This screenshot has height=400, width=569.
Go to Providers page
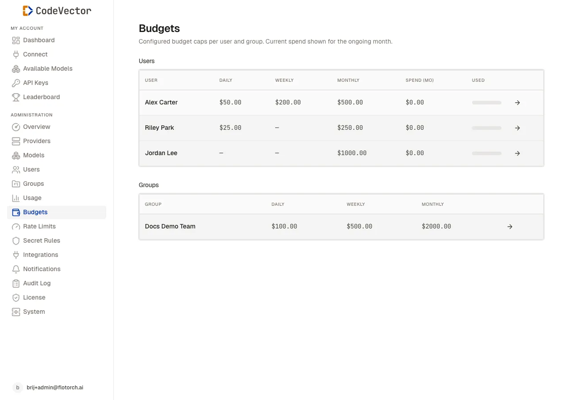[57, 141]
